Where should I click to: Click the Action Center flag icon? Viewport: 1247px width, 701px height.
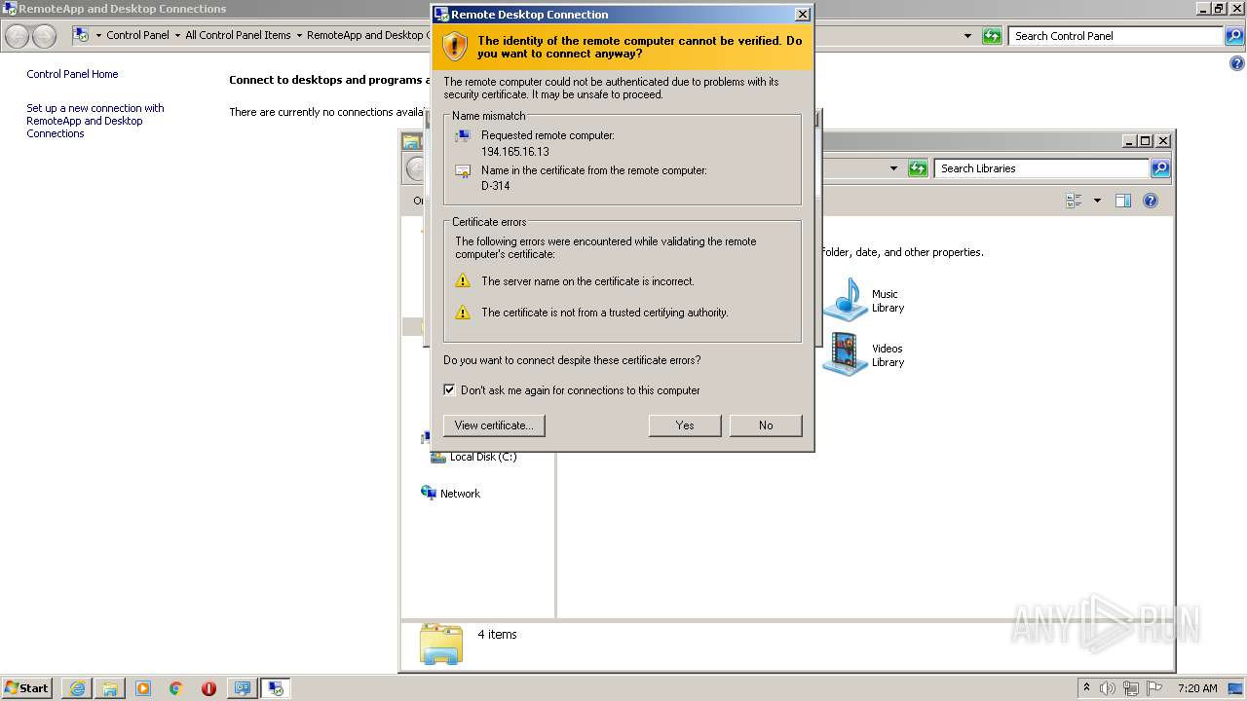click(x=1154, y=688)
